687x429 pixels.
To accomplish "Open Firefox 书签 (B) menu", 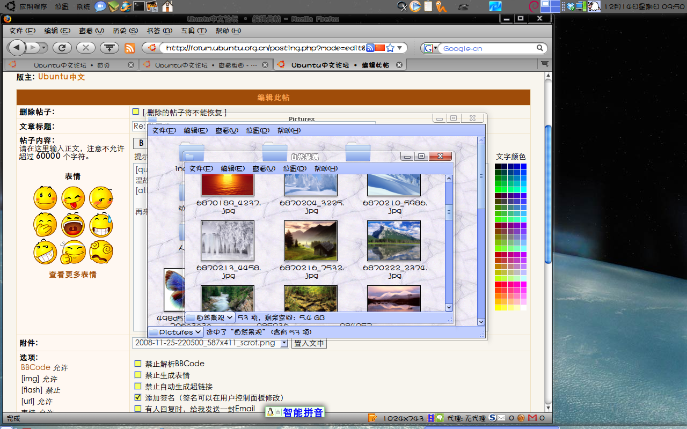I will [x=159, y=31].
